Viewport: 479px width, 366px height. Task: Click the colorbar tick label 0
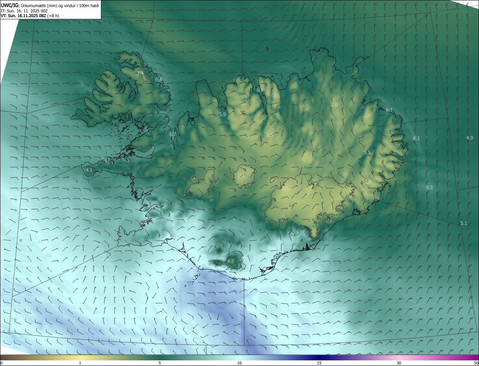click(x=1, y=363)
